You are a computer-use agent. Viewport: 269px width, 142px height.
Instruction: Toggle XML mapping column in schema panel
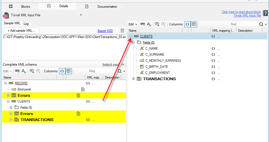point(62,71)
